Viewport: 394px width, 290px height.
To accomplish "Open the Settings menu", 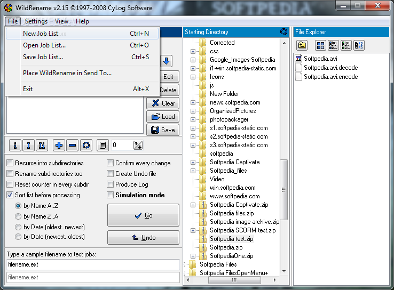I will tap(36, 21).
